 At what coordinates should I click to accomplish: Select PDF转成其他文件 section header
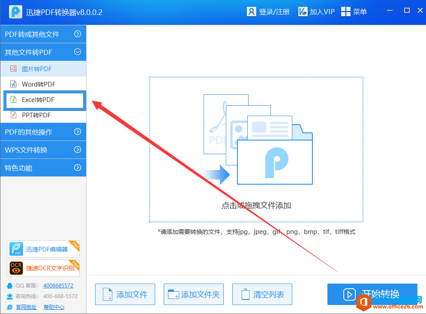[x=43, y=34]
